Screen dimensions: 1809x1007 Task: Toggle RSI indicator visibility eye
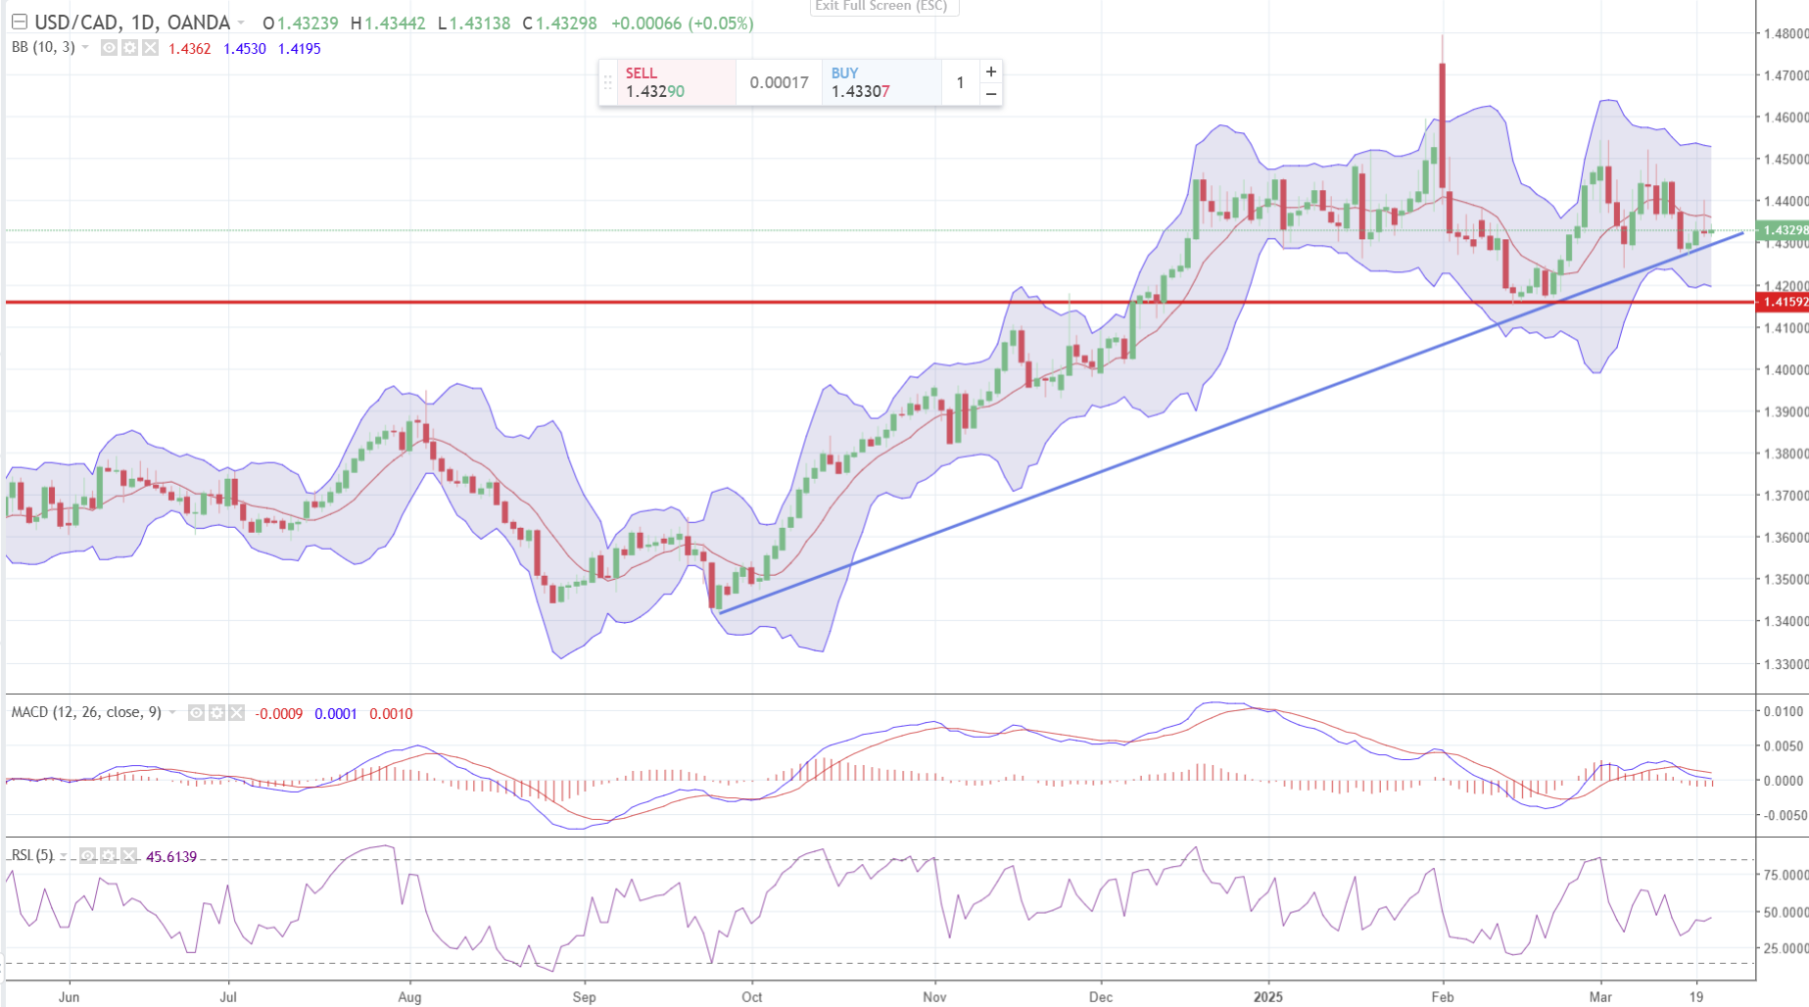pyautogui.click(x=87, y=856)
